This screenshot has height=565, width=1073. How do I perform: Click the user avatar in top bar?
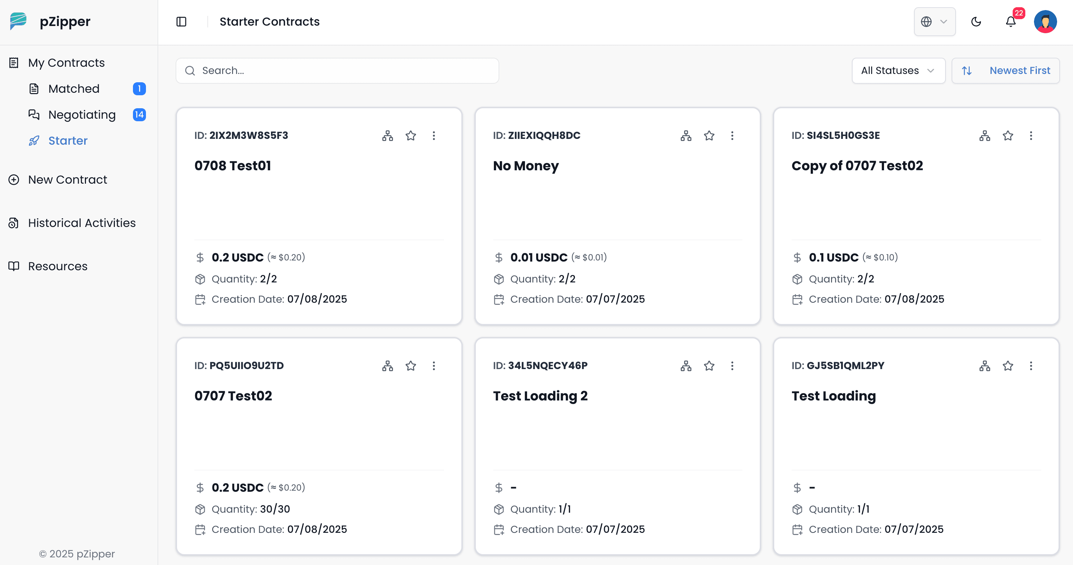1045,22
